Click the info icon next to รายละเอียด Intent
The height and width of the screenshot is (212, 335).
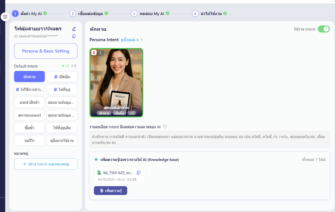[x=165, y=127]
